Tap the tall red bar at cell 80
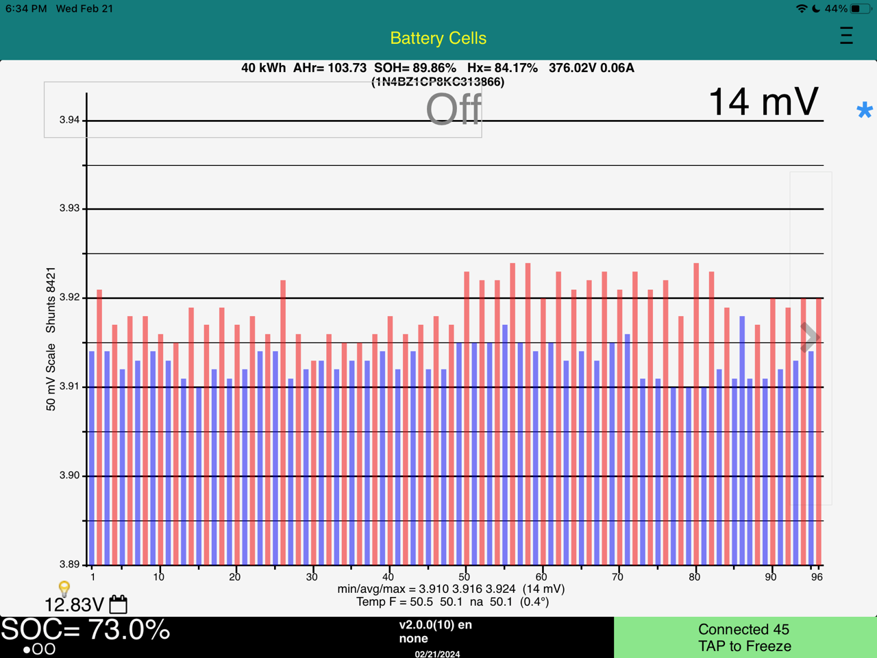This screenshot has height=658, width=877. (x=696, y=411)
